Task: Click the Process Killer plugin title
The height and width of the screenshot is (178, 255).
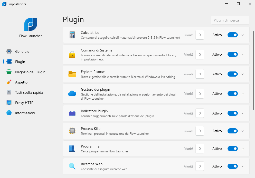Action: (91, 129)
